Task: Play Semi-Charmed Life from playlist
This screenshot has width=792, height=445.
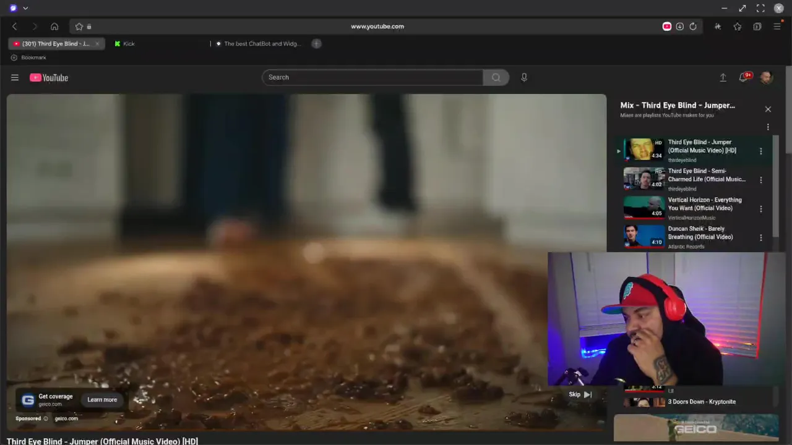Action: pyautogui.click(x=707, y=175)
